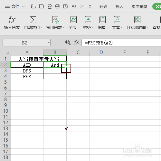Open the 文件 menu

point(15,6)
